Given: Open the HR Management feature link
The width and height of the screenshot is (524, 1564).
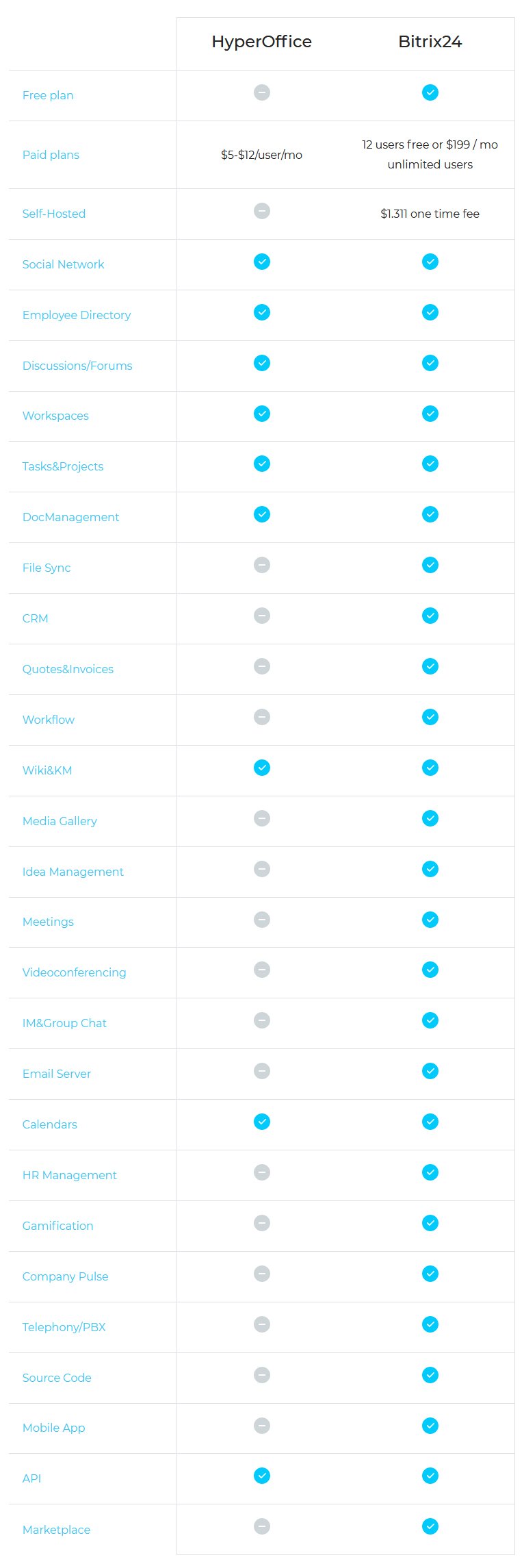Looking at the screenshot, I should 69,1175.
